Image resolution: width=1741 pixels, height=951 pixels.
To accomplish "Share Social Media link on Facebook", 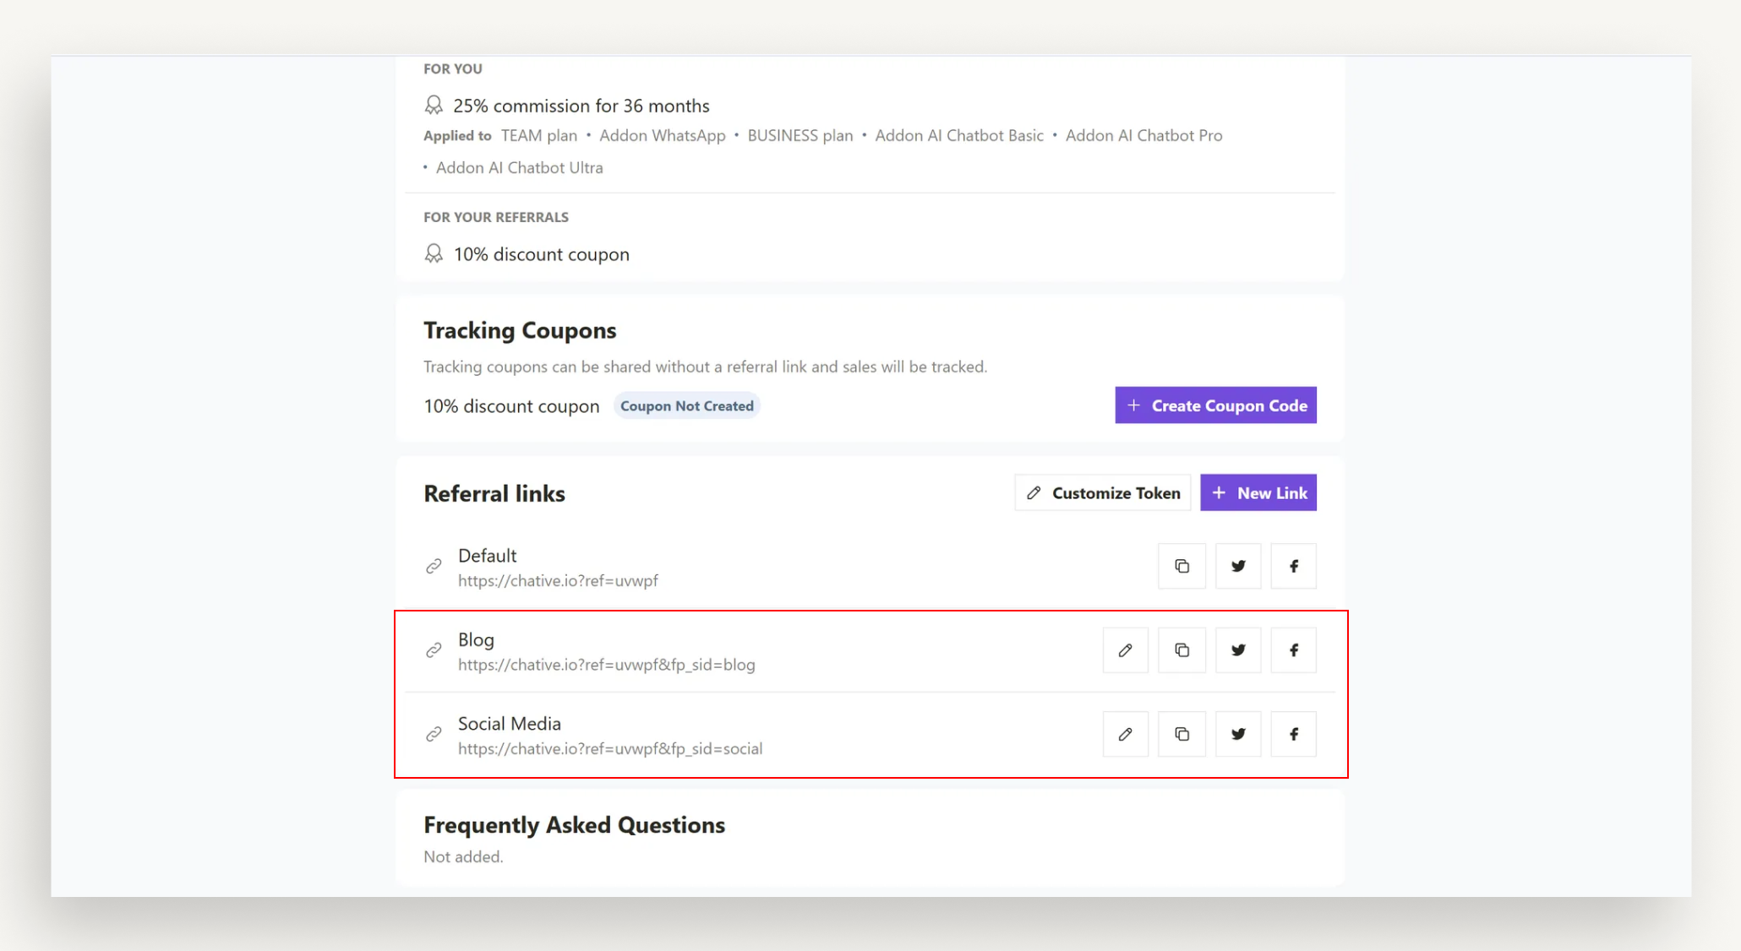I will click(x=1293, y=734).
